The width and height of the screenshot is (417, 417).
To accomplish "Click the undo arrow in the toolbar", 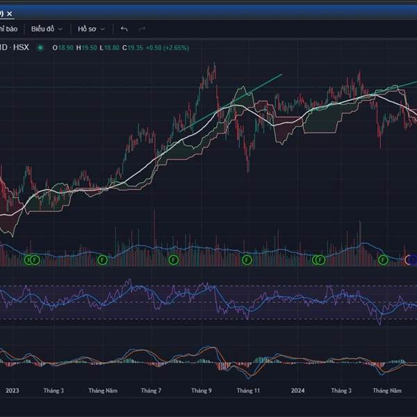I will pyautogui.click(x=124, y=29).
